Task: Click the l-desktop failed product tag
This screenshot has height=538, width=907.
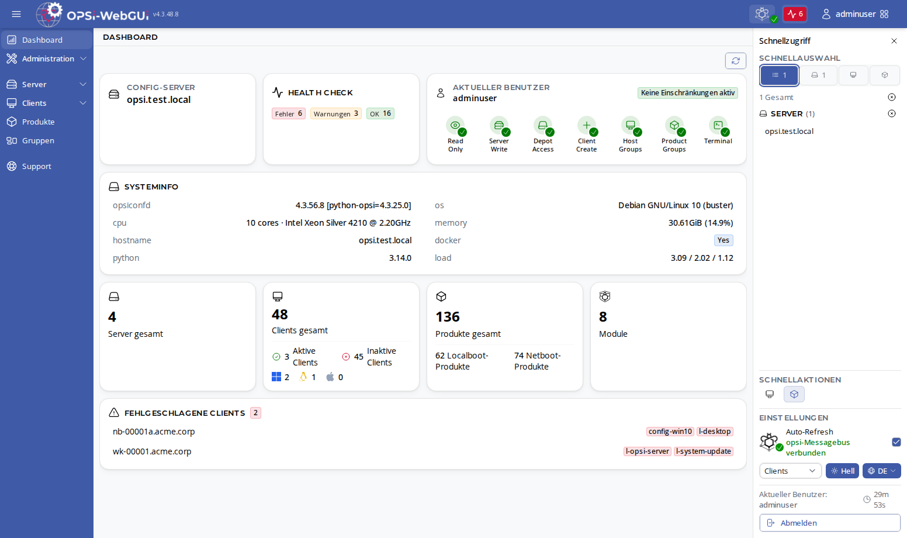Action: (715, 432)
